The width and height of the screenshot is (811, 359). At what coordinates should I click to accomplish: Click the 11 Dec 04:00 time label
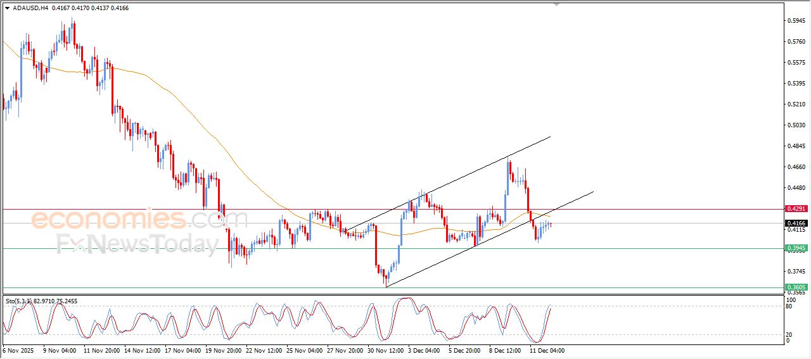coord(547,350)
